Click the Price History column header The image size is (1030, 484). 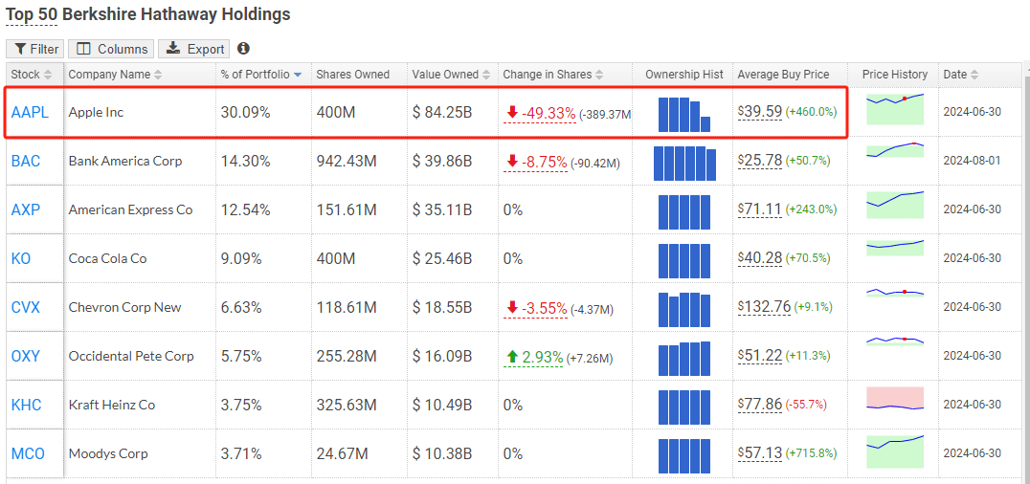click(895, 75)
